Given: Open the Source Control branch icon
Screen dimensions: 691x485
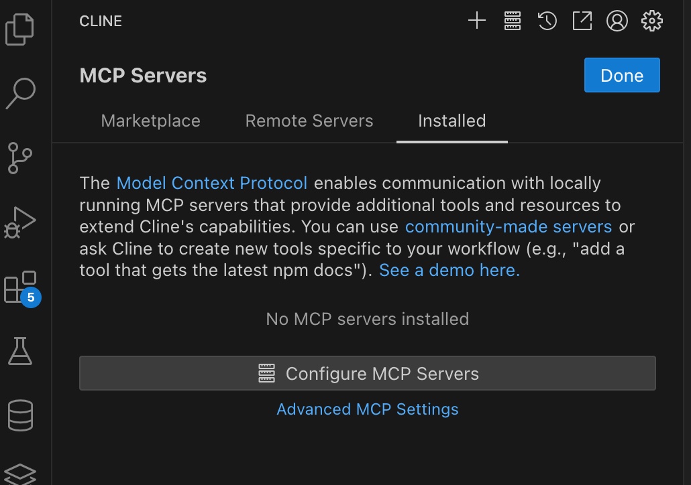Looking at the screenshot, I should (20, 158).
